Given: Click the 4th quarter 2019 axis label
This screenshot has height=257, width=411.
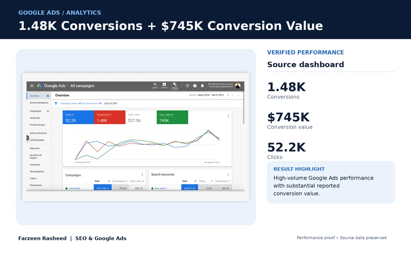Looking at the screenshot, I should pyautogui.click(x=212, y=162).
